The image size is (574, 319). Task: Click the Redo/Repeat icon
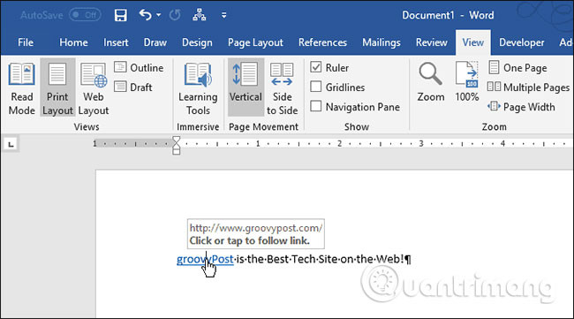[x=175, y=15]
